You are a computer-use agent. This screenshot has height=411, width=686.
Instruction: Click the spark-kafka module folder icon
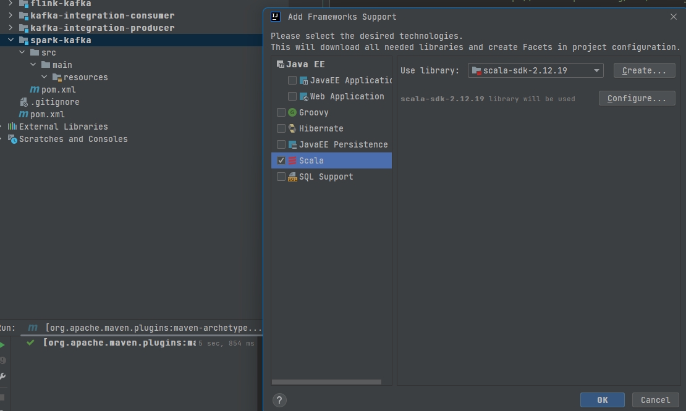pyautogui.click(x=23, y=40)
